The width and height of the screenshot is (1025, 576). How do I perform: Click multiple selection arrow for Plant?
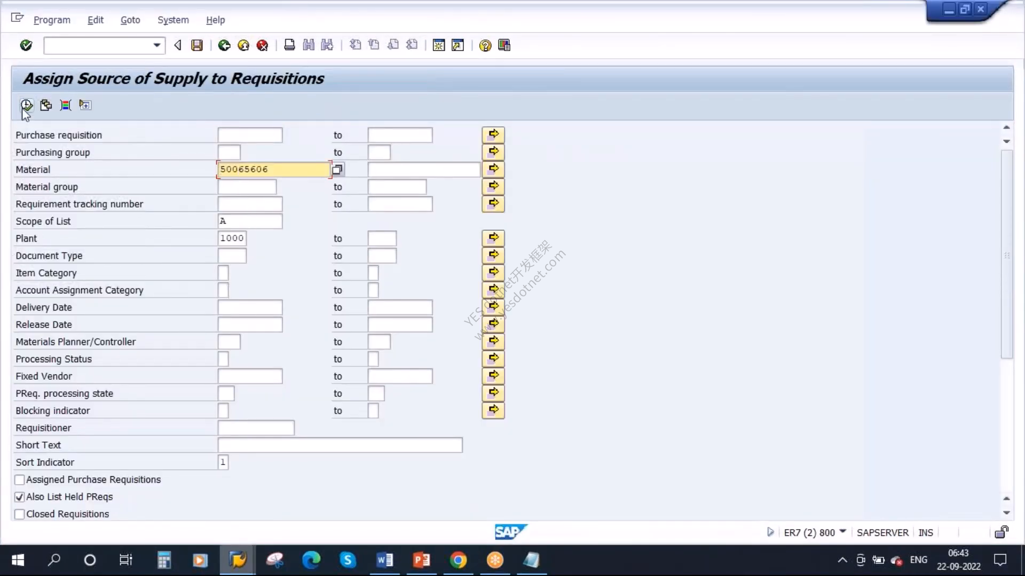493,238
